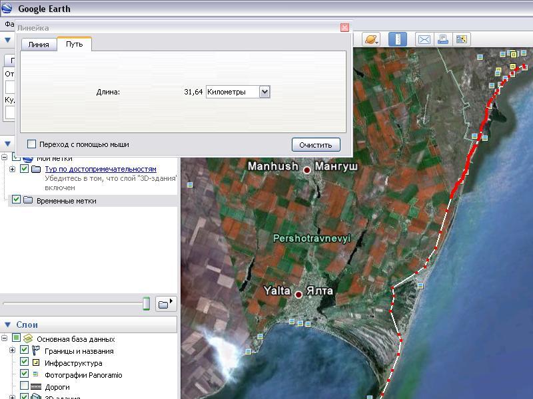Click the ruler tool icon in toolbar
Screen dimensions: 533x399
point(398,39)
